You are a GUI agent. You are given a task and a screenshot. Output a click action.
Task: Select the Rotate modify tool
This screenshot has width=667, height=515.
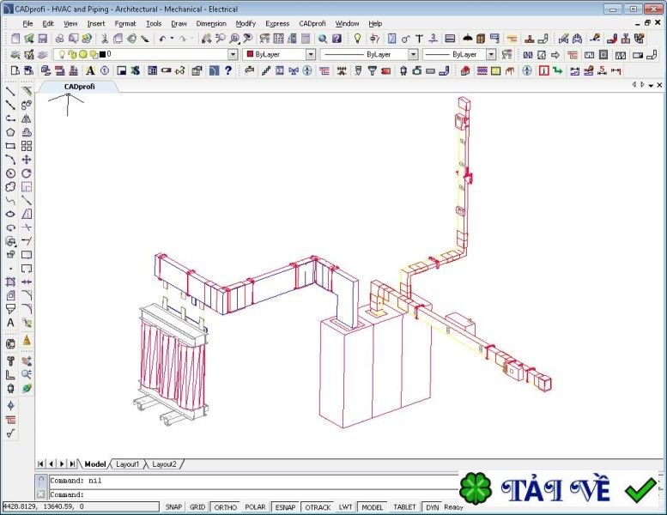pyautogui.click(x=27, y=173)
